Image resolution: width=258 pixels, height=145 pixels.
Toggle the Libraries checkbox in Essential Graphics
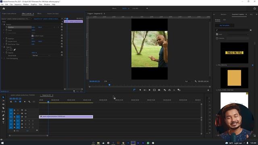tap(217, 38)
